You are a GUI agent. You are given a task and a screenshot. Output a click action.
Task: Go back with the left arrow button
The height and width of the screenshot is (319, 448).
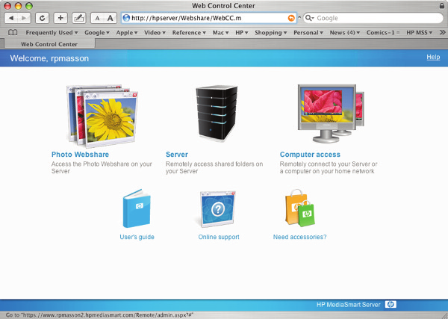pyautogui.click(x=11, y=18)
